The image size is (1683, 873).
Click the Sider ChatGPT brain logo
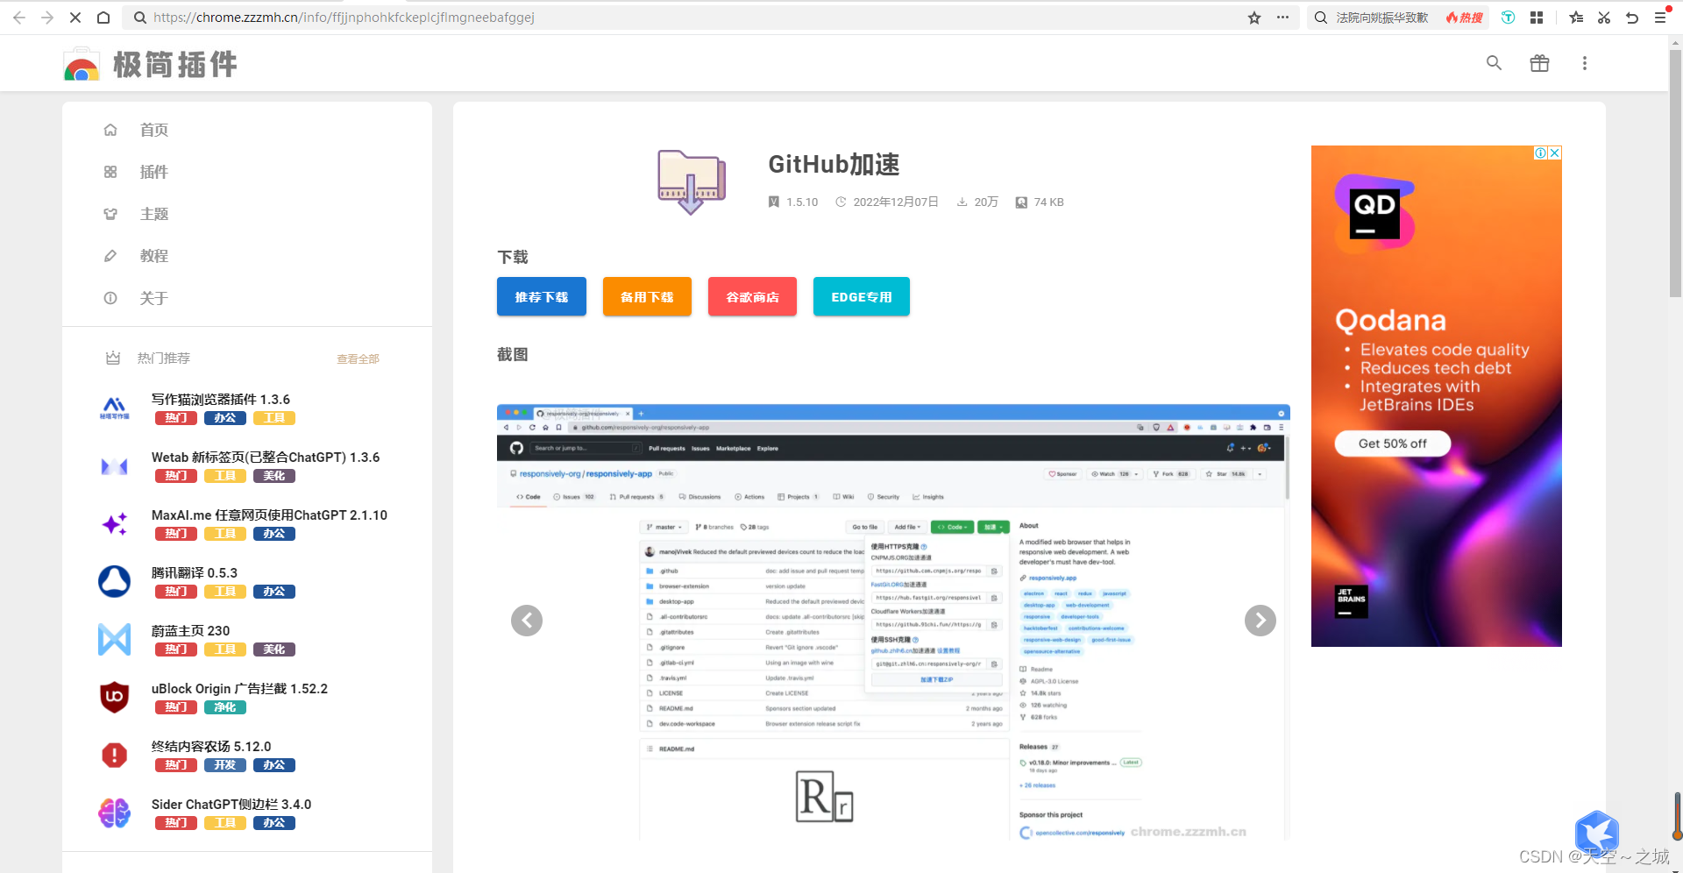point(114,813)
